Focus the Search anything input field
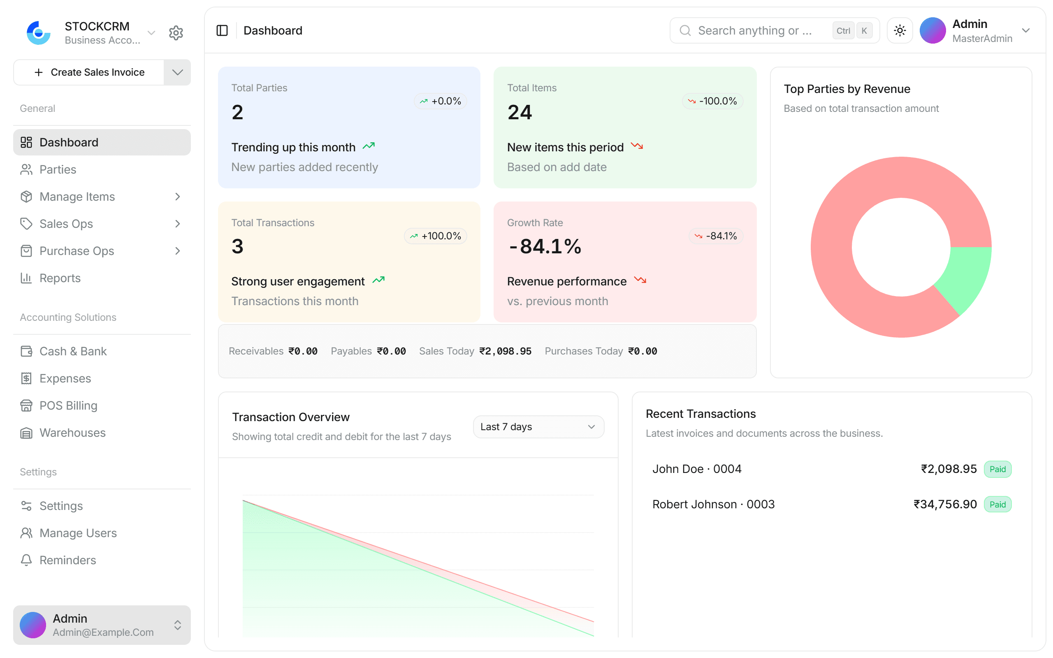 (x=775, y=30)
